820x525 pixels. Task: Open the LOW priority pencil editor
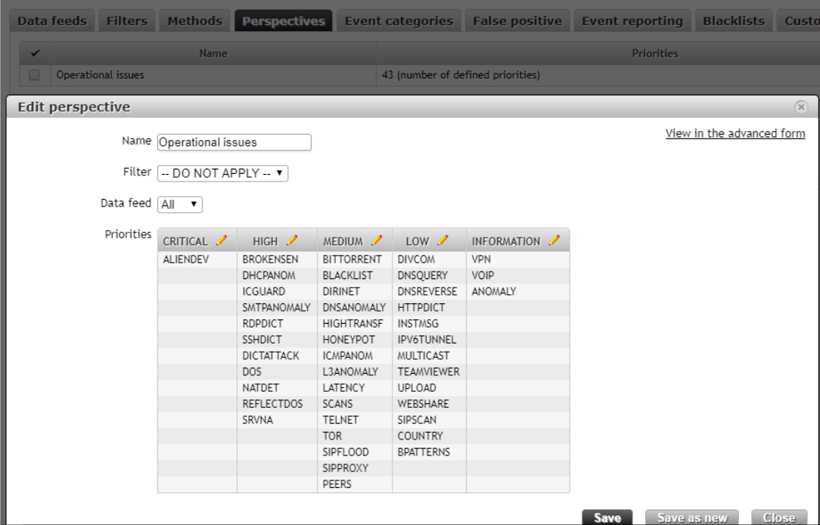pos(443,241)
